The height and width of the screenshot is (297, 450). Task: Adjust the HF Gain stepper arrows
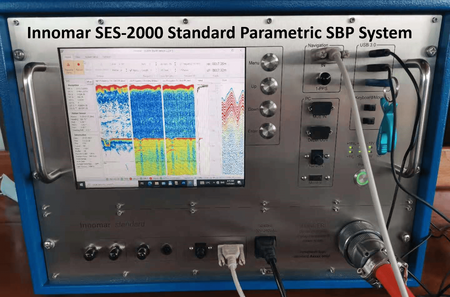click(x=175, y=64)
